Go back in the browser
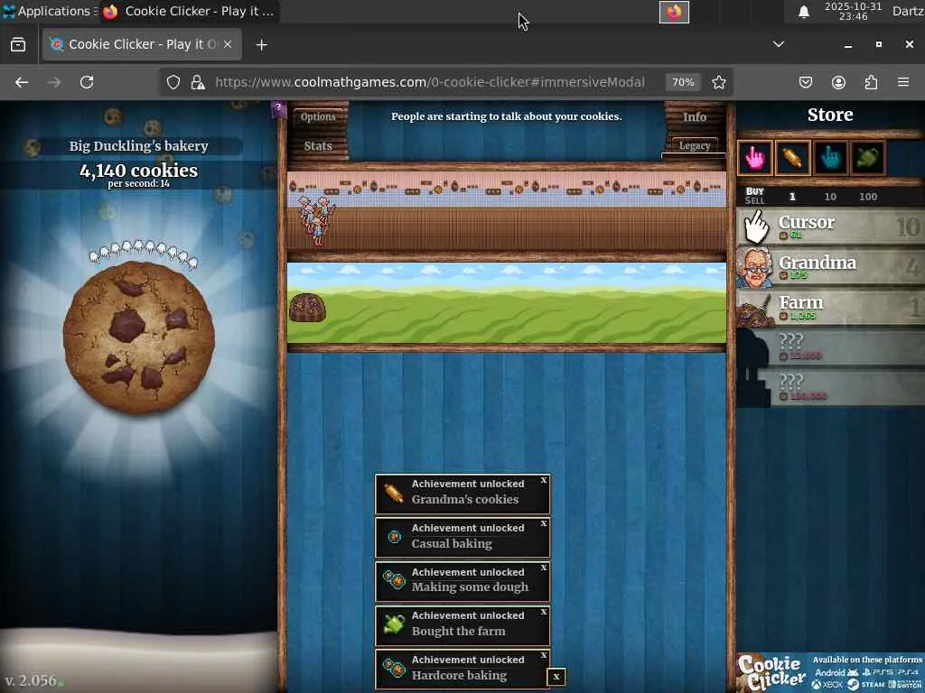Viewport: 925px width, 693px height. (x=22, y=82)
